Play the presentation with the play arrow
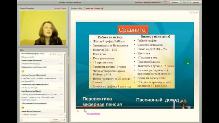 coord(78,111)
